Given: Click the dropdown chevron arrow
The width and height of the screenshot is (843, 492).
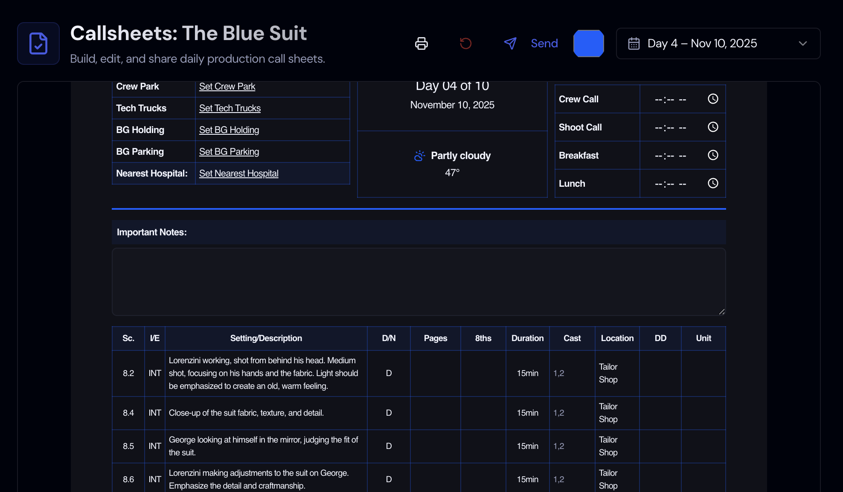Looking at the screenshot, I should 802,43.
